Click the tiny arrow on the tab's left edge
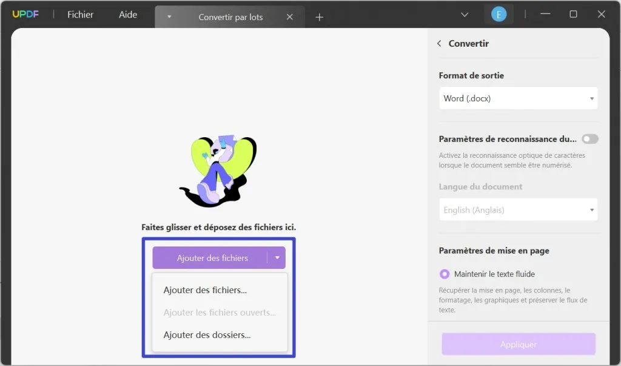 pyautogui.click(x=169, y=16)
